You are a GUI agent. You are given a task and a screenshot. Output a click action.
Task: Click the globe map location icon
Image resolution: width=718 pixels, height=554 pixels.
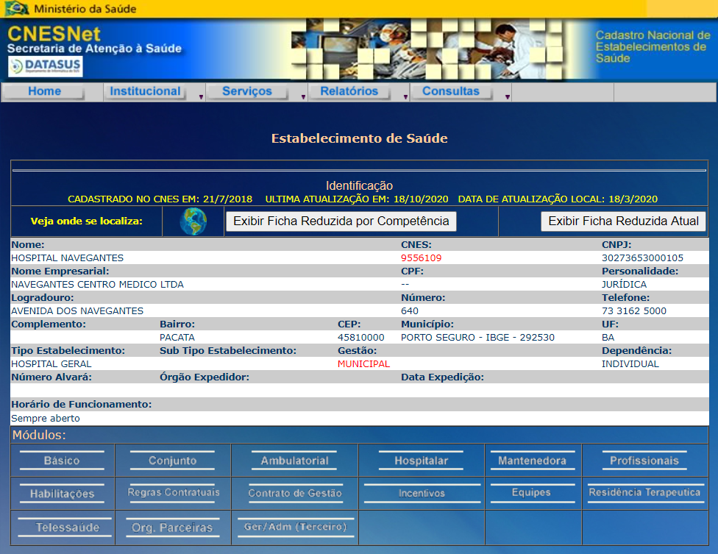(x=193, y=221)
